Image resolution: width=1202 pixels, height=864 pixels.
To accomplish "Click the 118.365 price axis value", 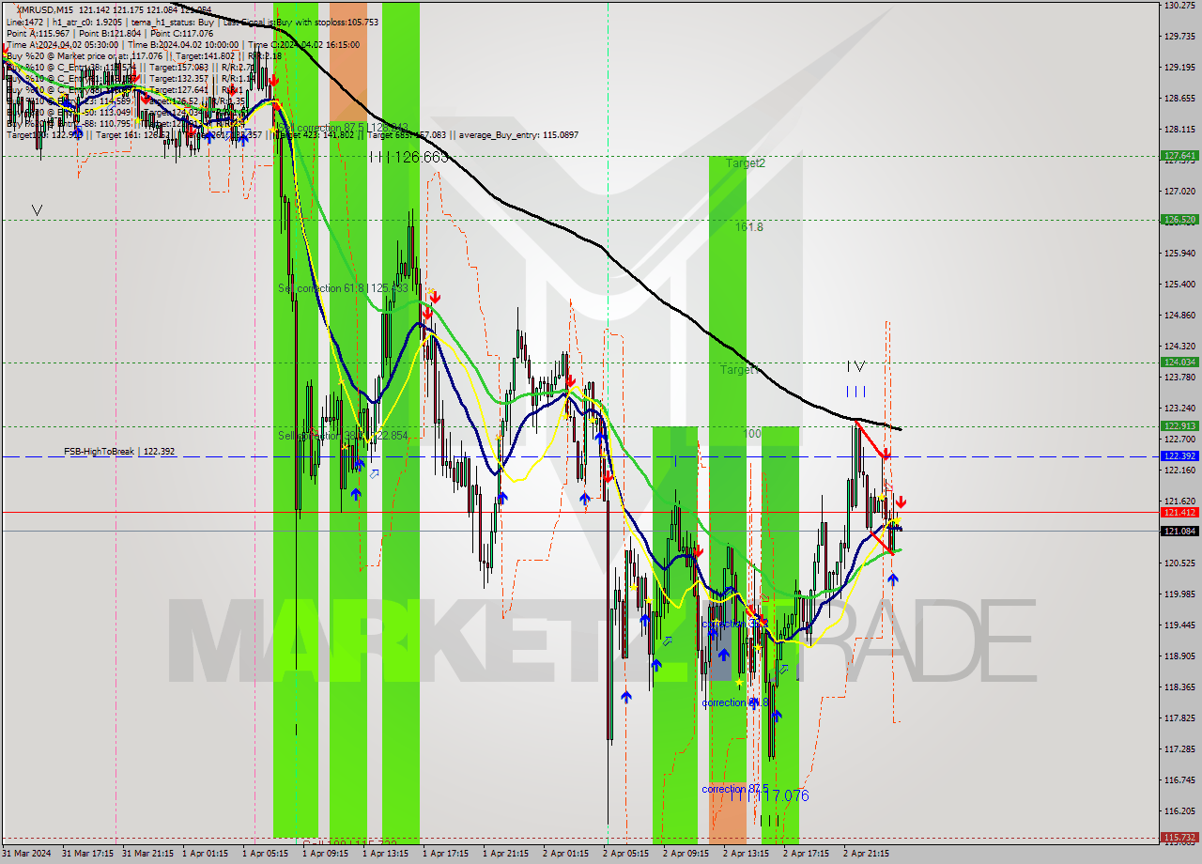I will pos(1180,687).
